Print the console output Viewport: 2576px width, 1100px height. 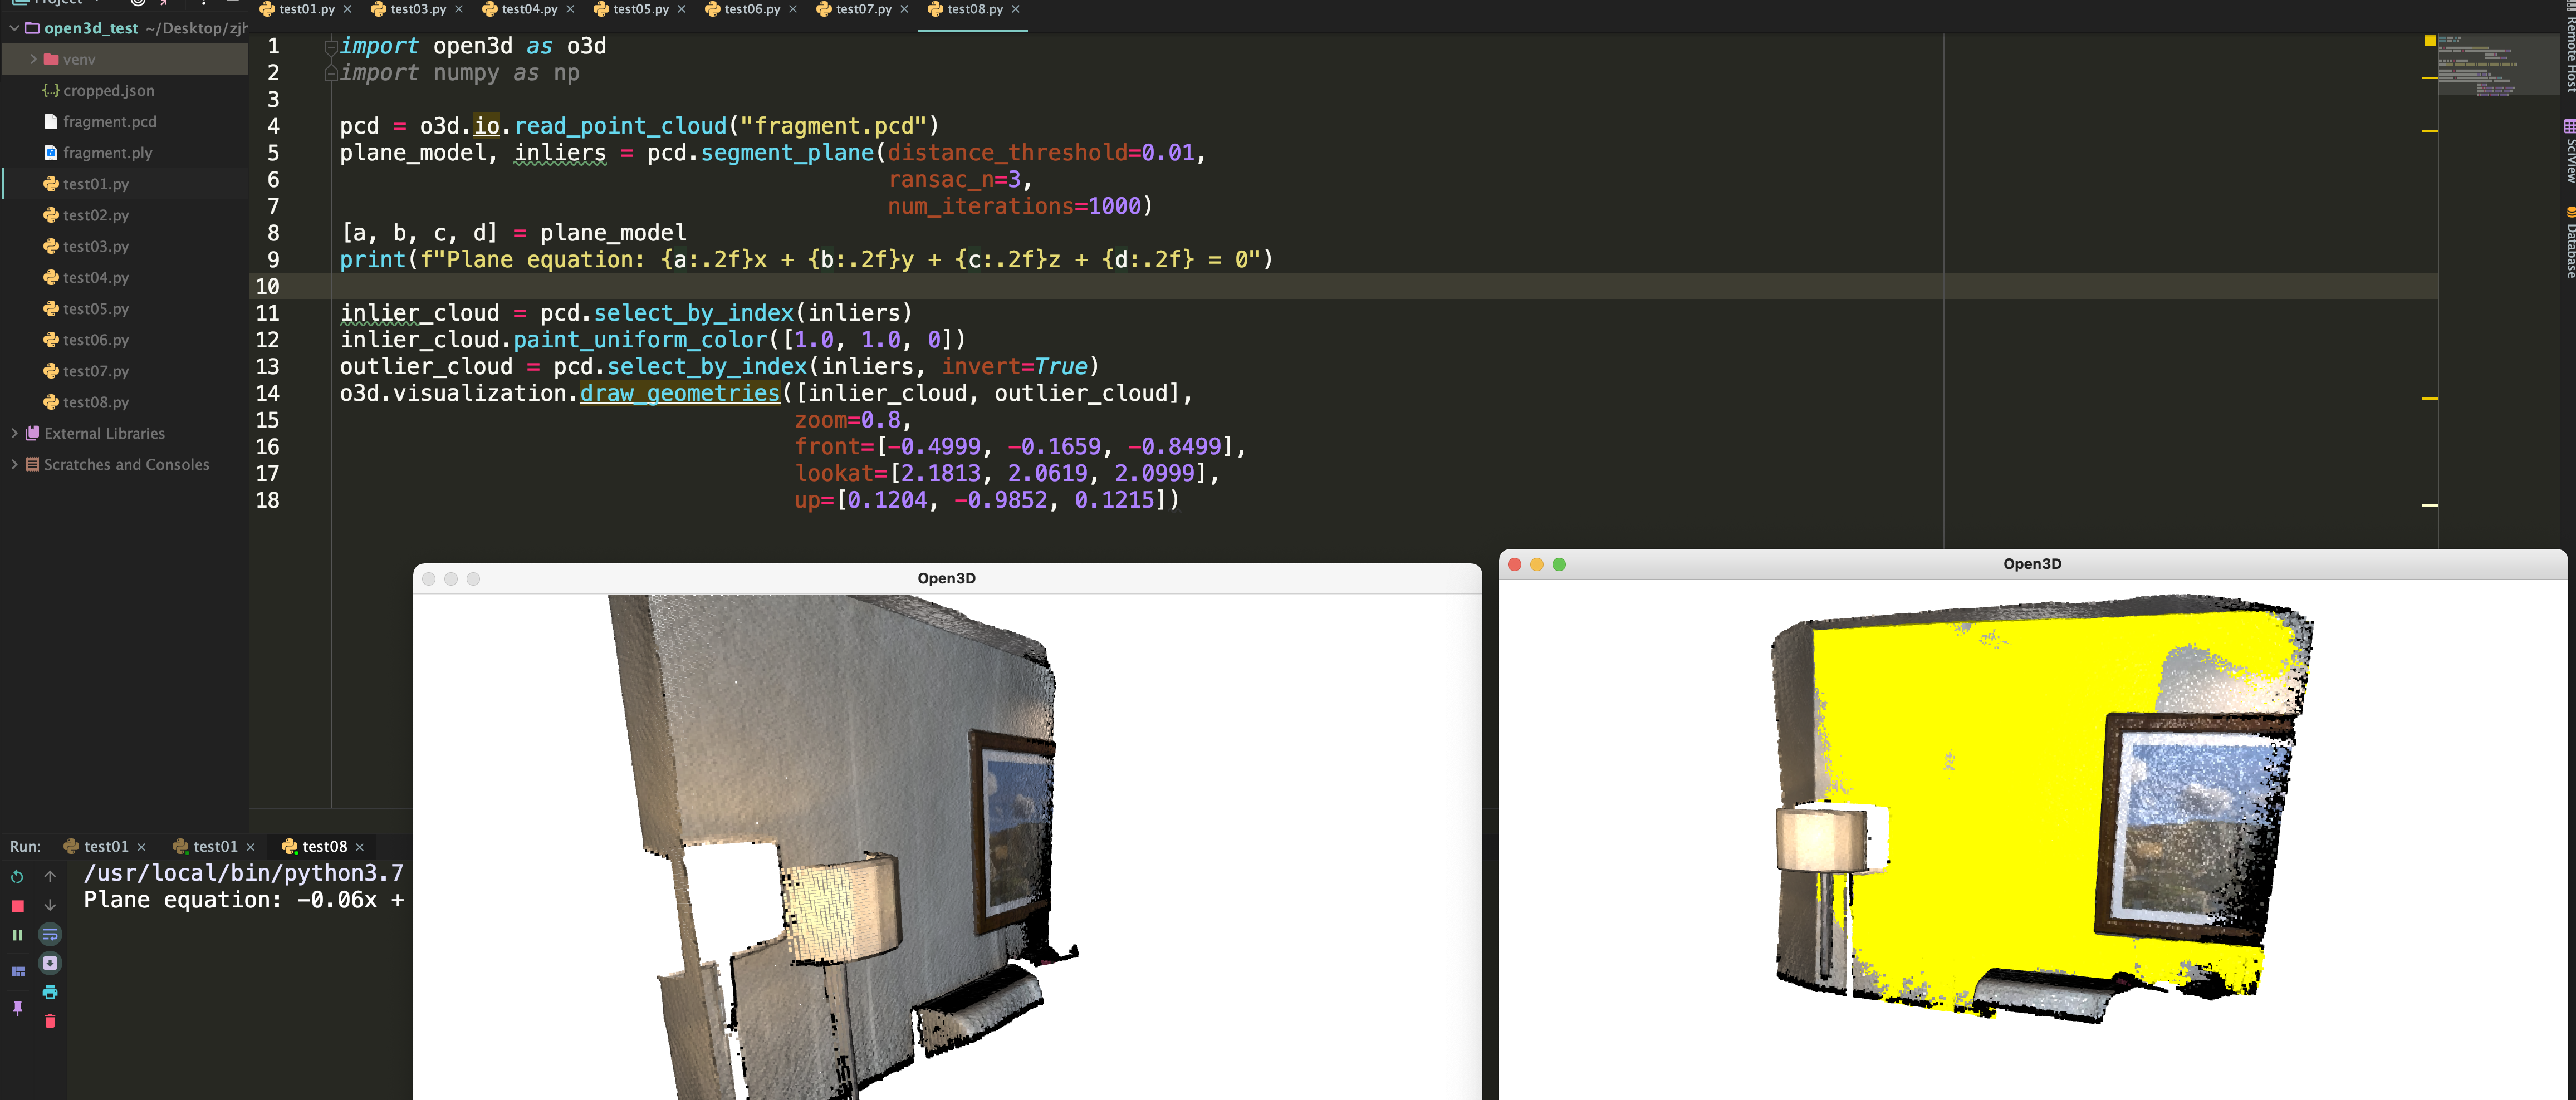point(50,992)
